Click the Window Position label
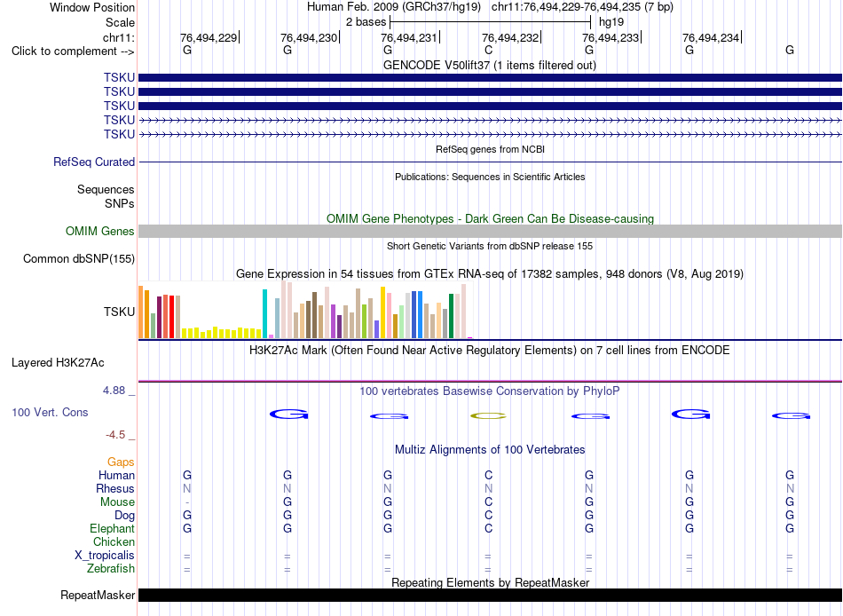Image resolution: width=843 pixels, height=616 pixels. (x=92, y=7)
